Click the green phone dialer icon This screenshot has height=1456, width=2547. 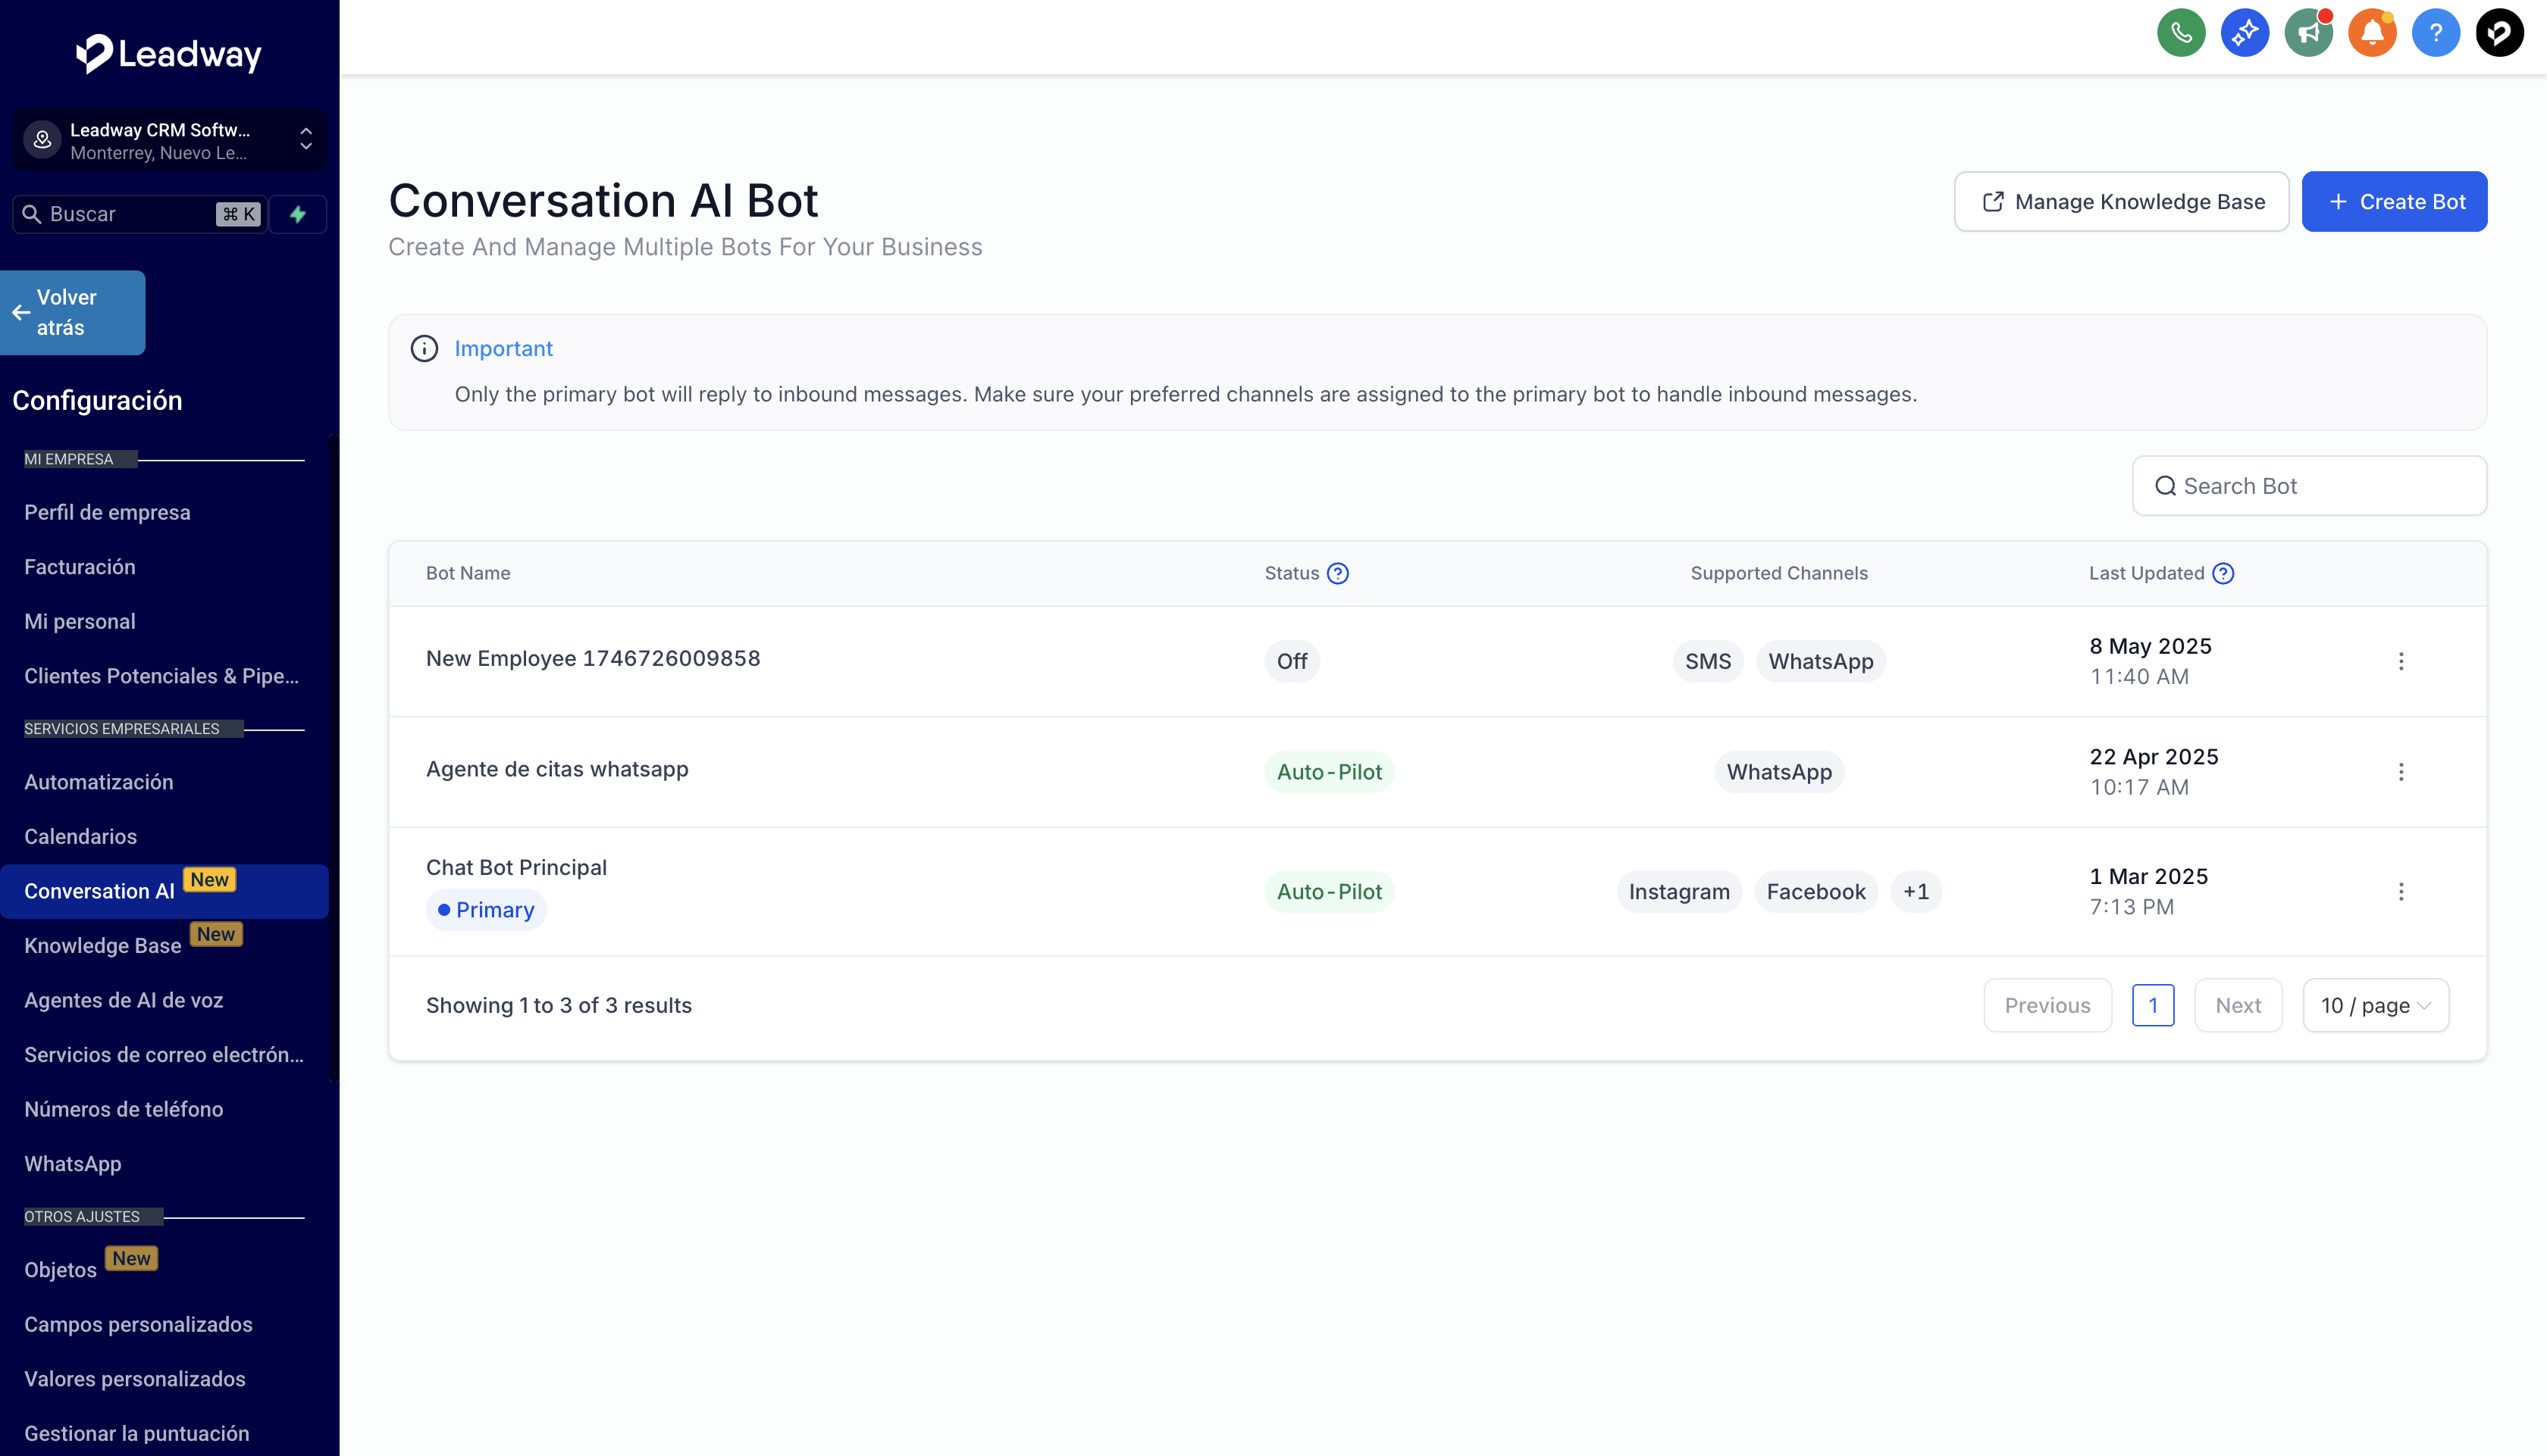tap(2181, 33)
